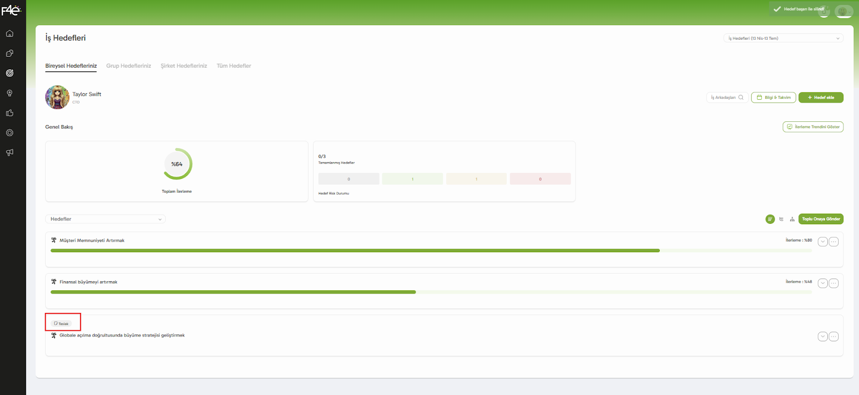
Task: Open the megaphone announcements sidebar icon
Action: [x=10, y=153]
